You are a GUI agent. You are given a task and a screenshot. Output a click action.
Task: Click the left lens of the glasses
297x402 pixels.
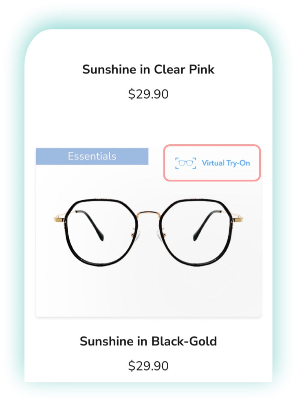pos(101,232)
